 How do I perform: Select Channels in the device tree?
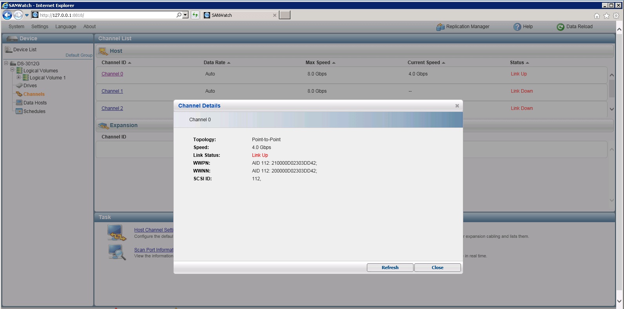[34, 94]
